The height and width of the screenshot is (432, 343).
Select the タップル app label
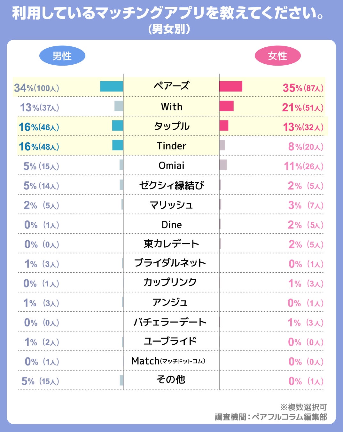tap(171, 126)
